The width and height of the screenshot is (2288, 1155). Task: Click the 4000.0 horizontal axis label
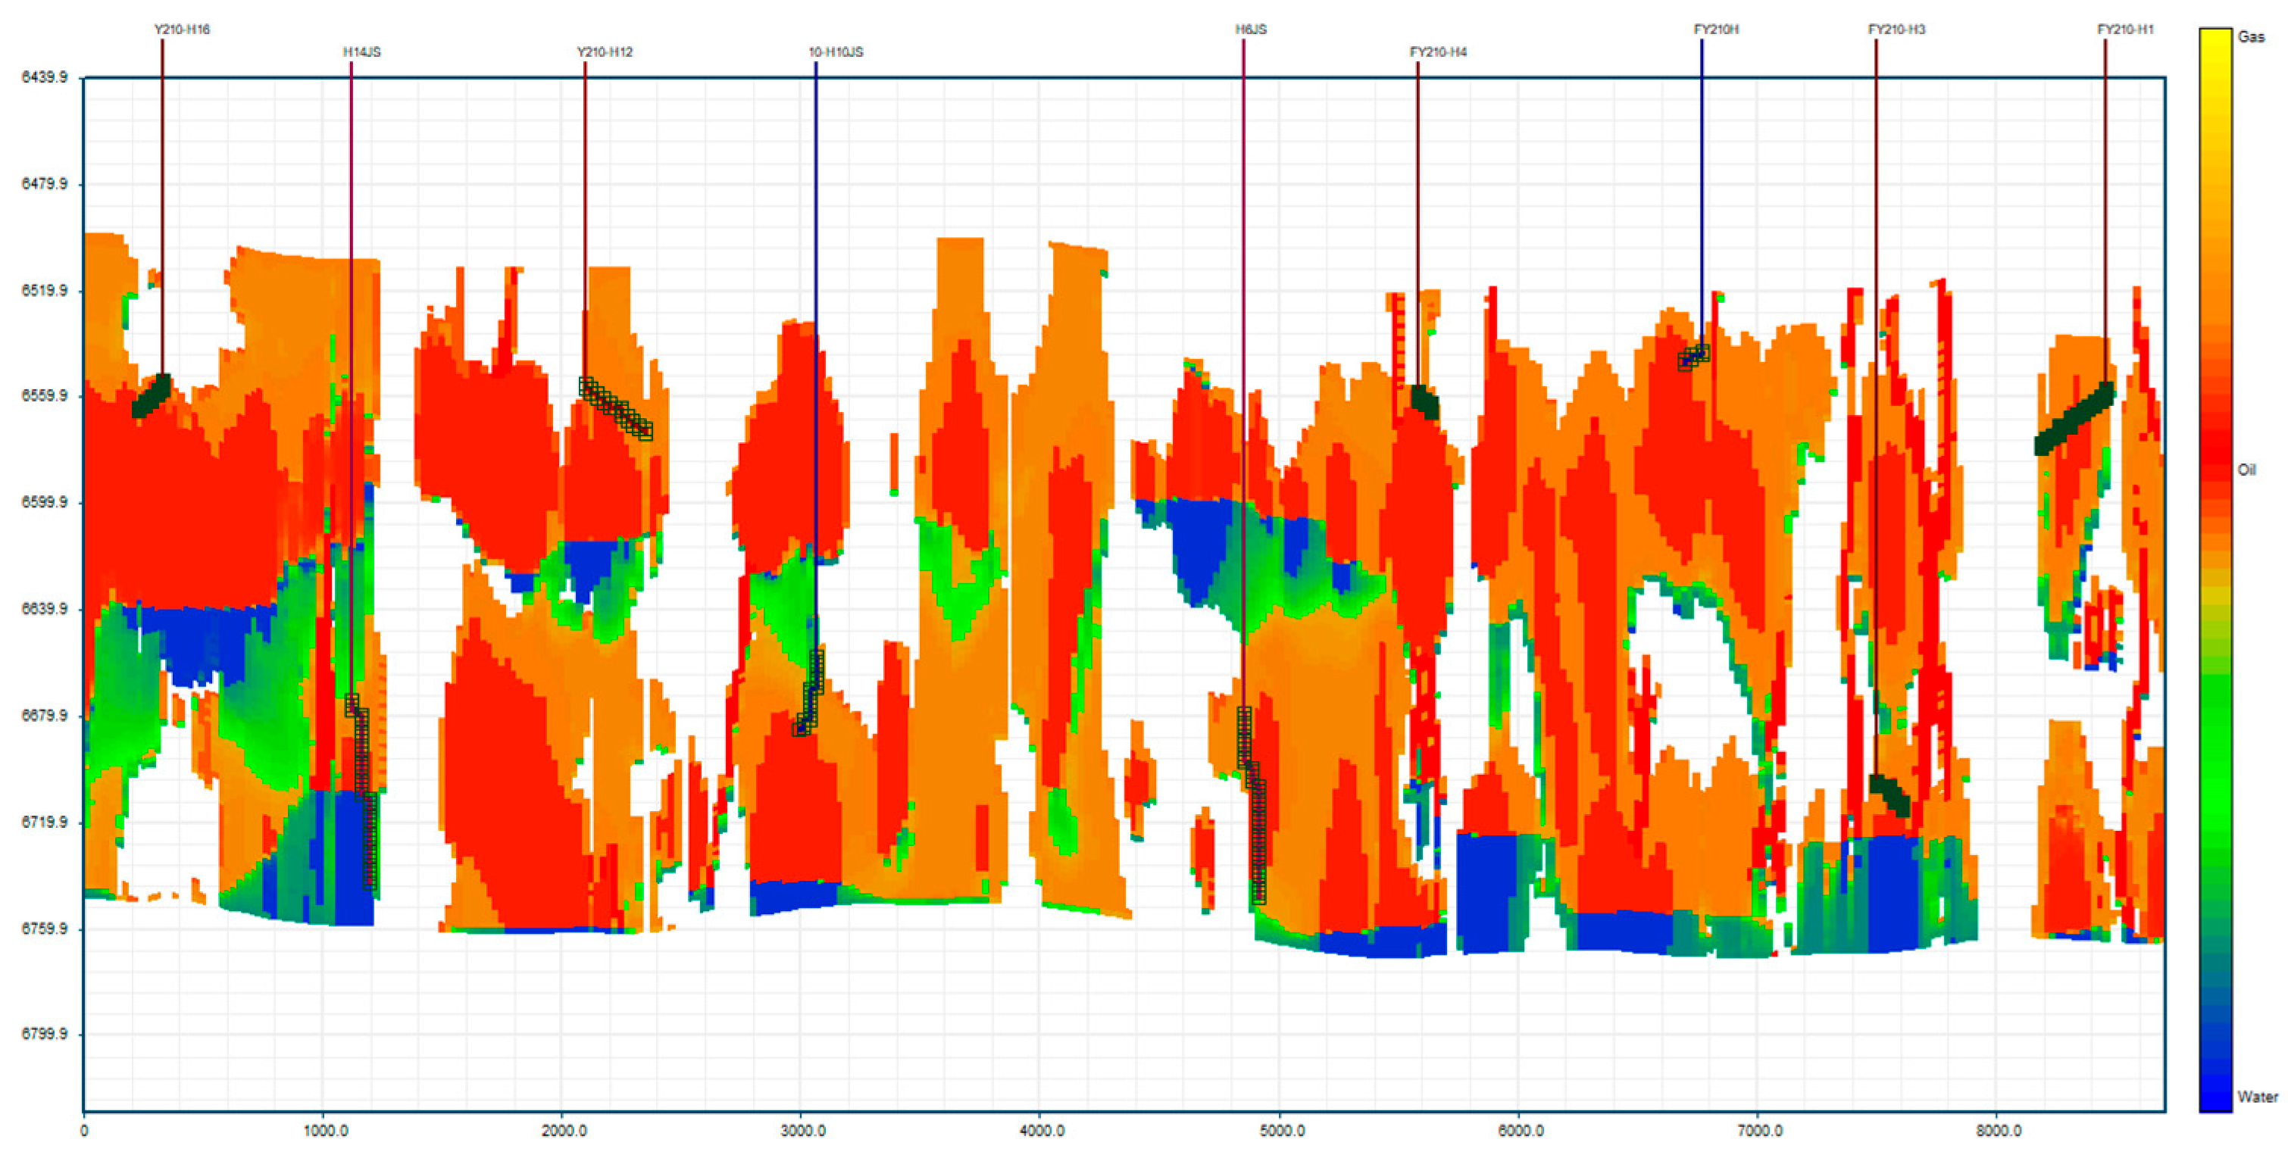point(1042,1131)
